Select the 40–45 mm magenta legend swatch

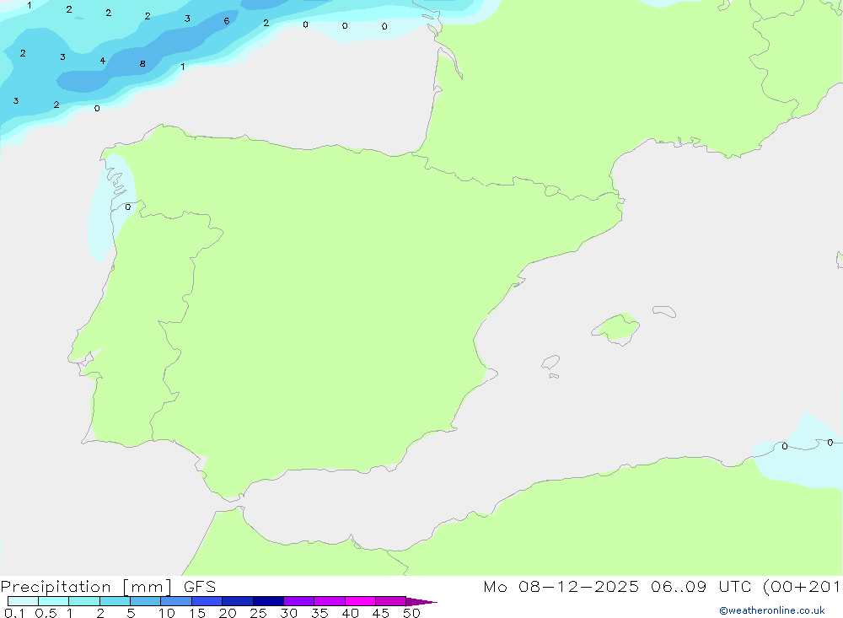pyautogui.click(x=360, y=601)
